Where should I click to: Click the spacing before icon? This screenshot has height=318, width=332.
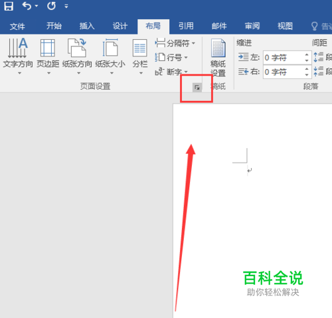319,57
